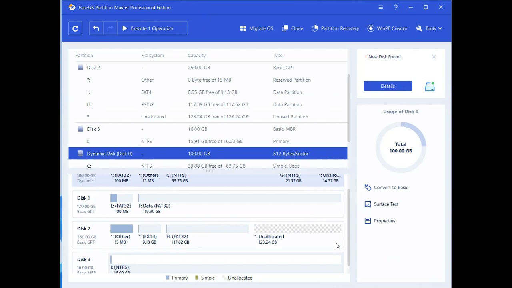
Task: Undo the last operation
Action: 96,28
